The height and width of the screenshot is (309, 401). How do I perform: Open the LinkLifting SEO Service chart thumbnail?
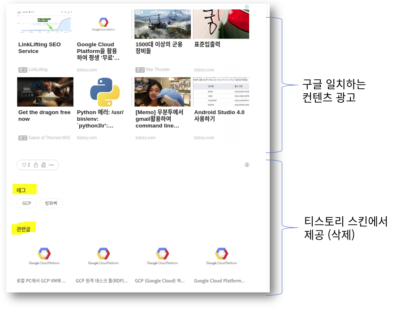pyautogui.click(x=45, y=24)
